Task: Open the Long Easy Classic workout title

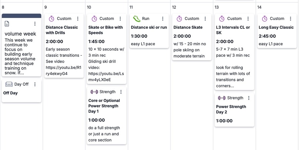Action: coord(276,27)
